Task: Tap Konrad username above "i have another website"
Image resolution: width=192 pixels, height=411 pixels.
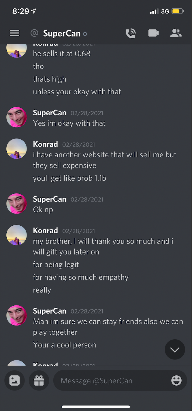Action: coord(46,144)
